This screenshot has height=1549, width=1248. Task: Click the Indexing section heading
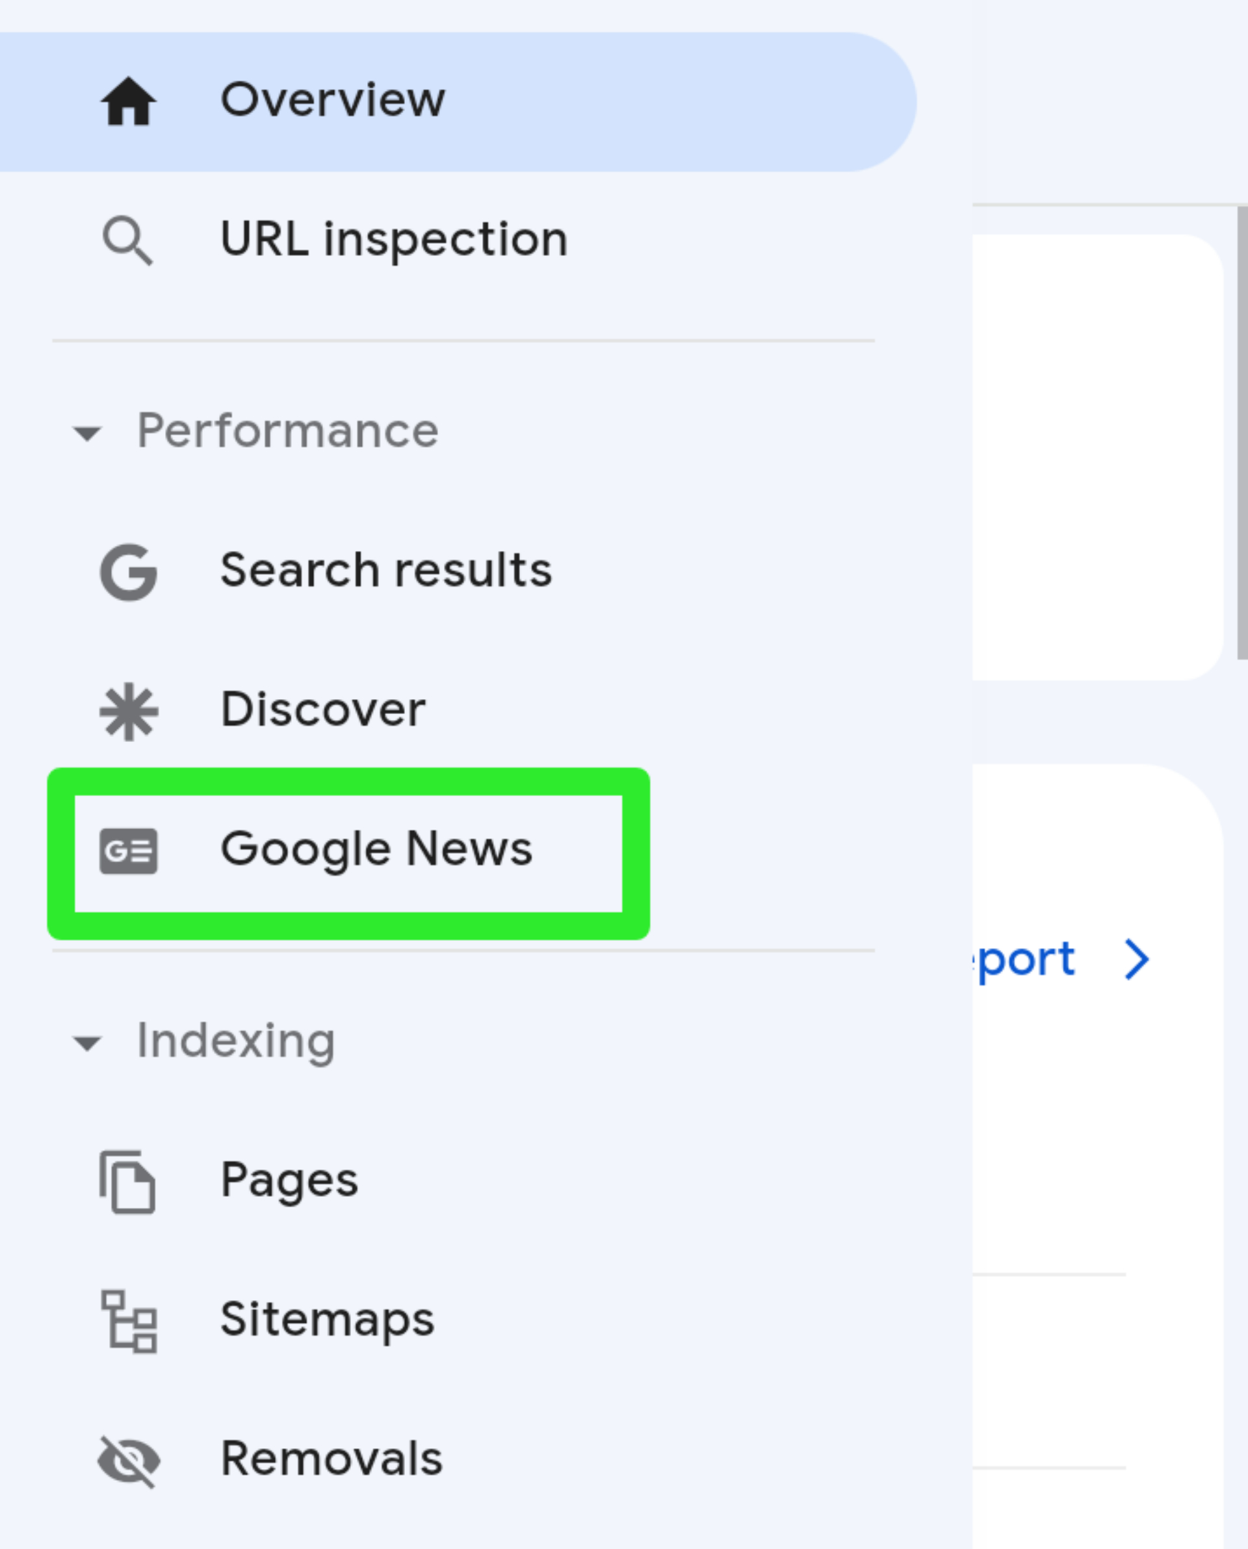[x=236, y=1040]
